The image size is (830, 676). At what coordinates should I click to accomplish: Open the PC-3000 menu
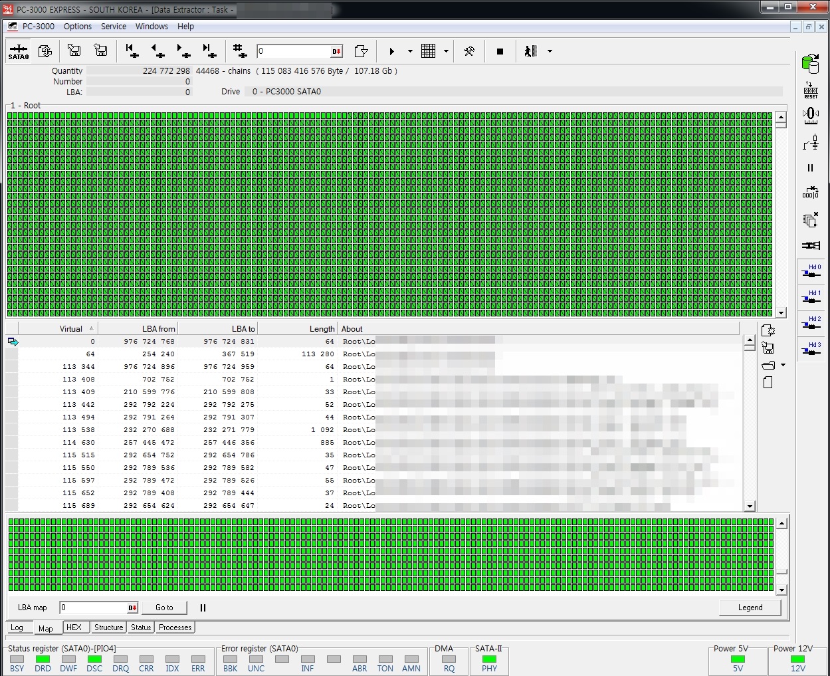tap(39, 27)
